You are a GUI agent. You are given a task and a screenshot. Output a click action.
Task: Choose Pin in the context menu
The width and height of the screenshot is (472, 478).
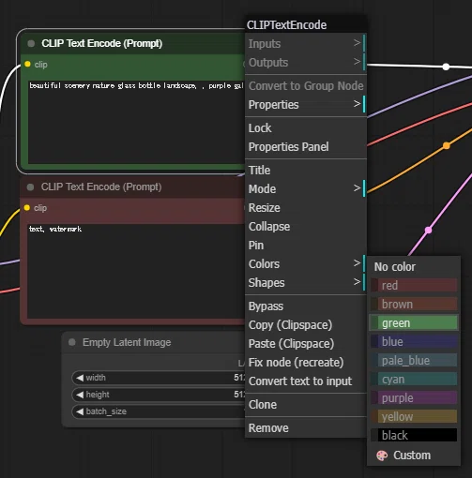pyautogui.click(x=306, y=245)
